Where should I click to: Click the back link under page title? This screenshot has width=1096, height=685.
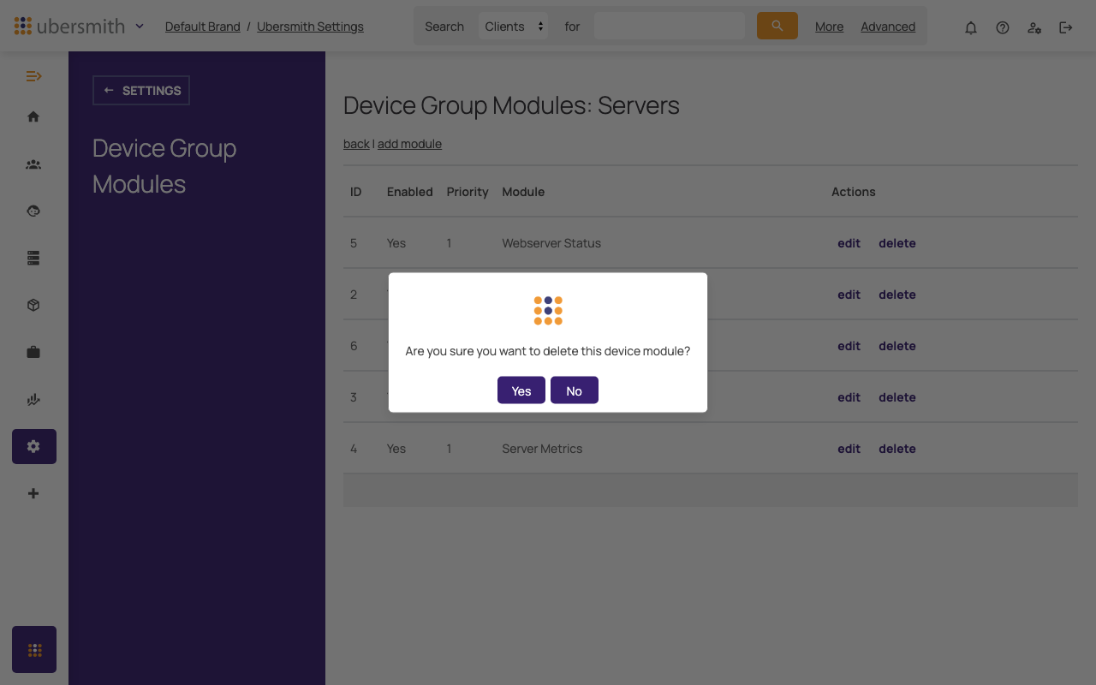(356, 144)
